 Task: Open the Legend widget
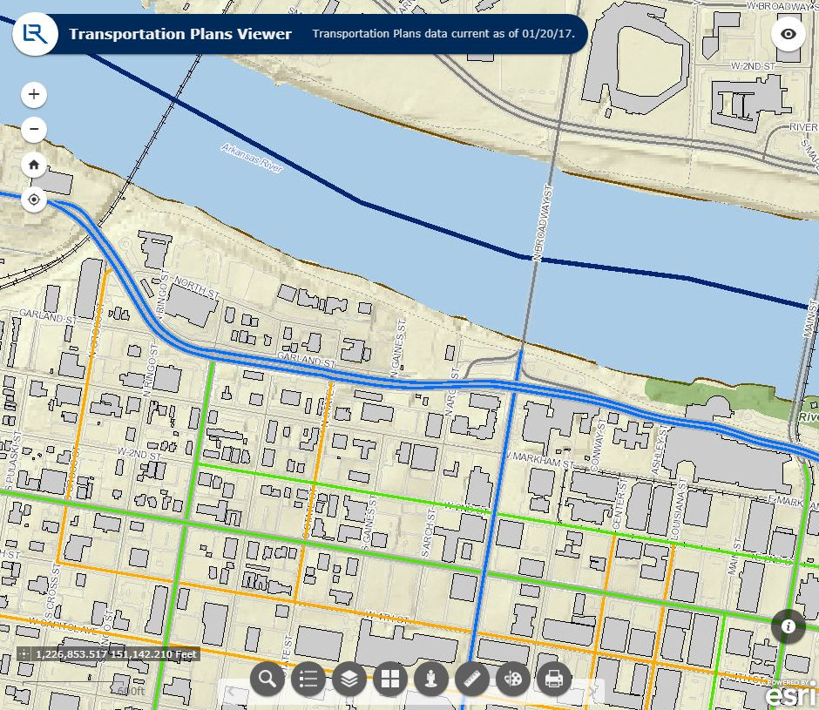pos(308,679)
